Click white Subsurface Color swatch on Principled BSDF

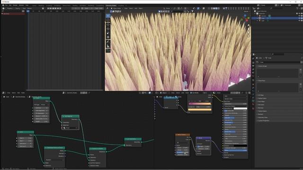[241, 109]
